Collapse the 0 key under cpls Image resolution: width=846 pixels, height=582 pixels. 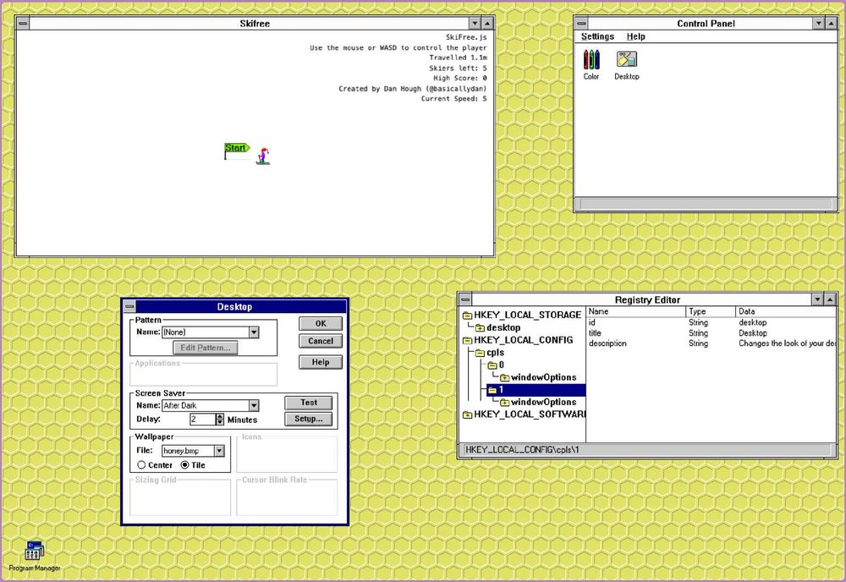(492, 365)
